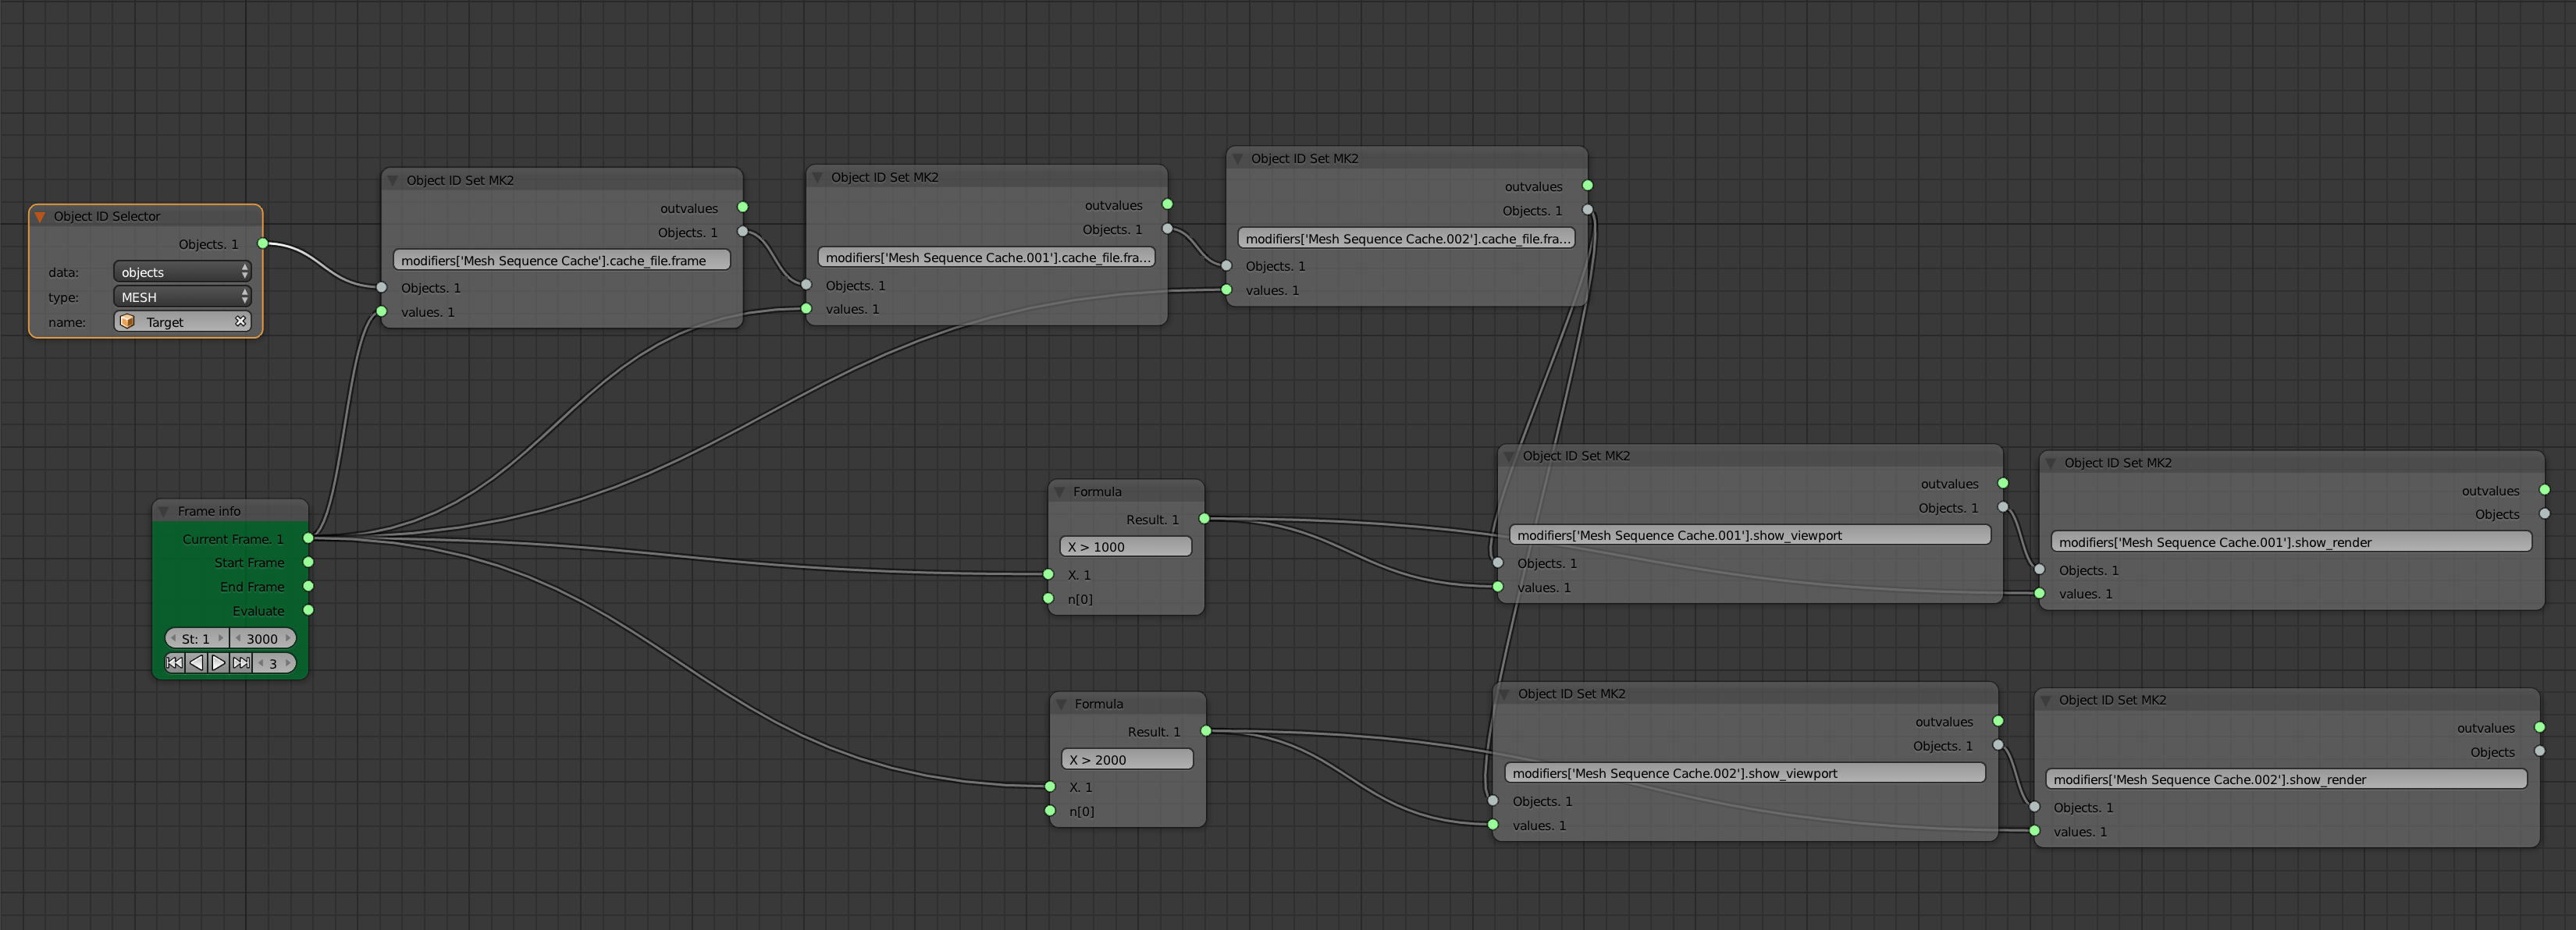
Task: Collapse the Frame info node header
Action: (x=164, y=510)
